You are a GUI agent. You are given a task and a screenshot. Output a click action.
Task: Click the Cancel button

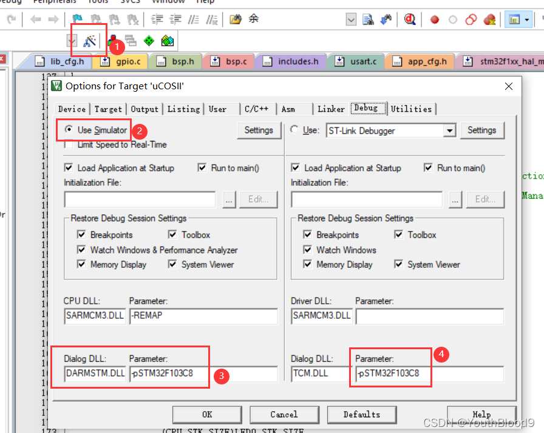pos(284,414)
